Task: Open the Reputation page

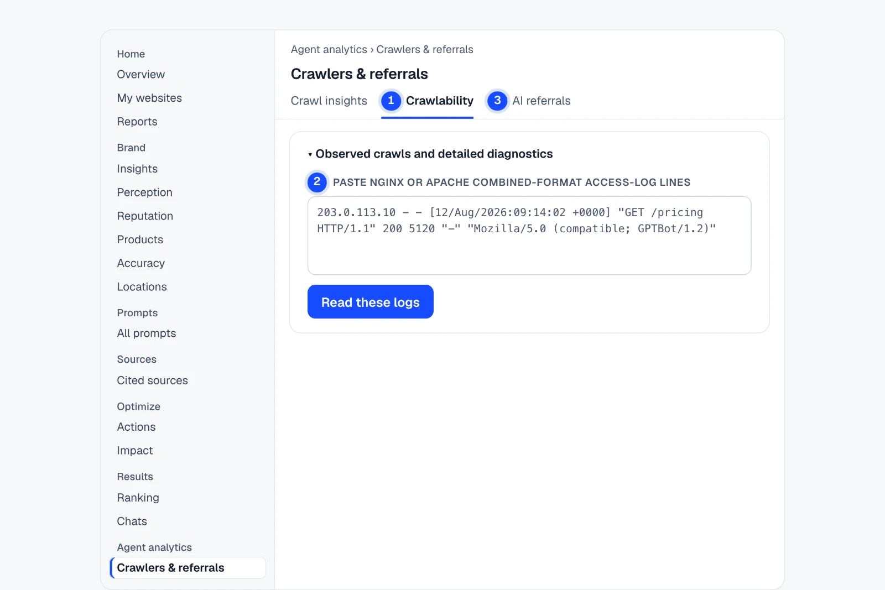Action: coord(145,216)
